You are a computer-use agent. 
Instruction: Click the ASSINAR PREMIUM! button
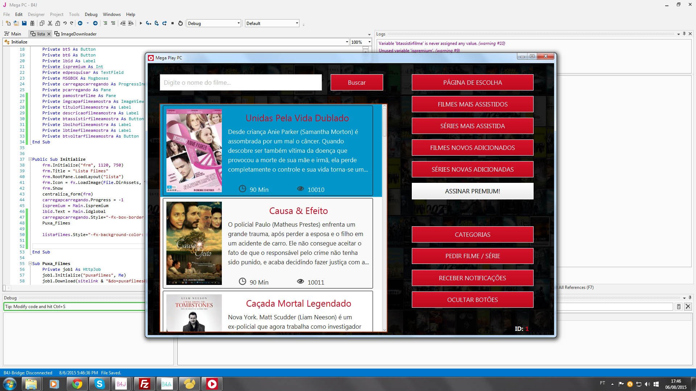click(472, 191)
